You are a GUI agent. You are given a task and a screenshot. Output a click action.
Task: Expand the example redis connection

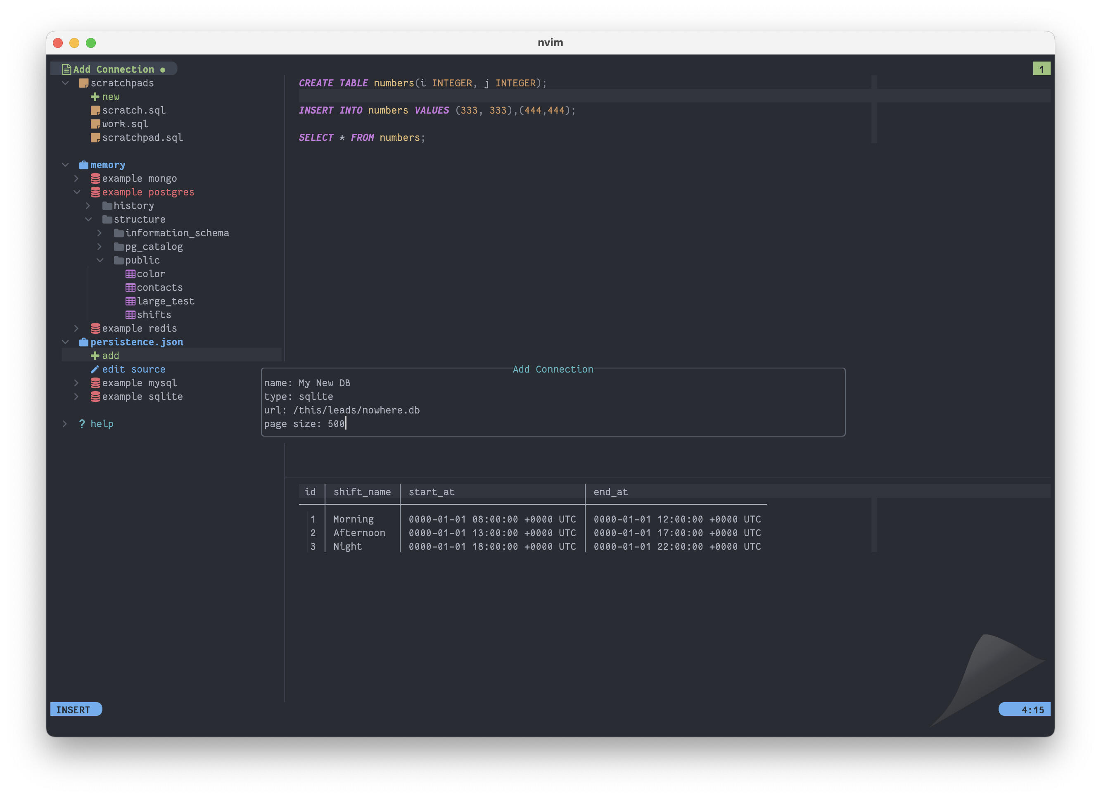[76, 329]
